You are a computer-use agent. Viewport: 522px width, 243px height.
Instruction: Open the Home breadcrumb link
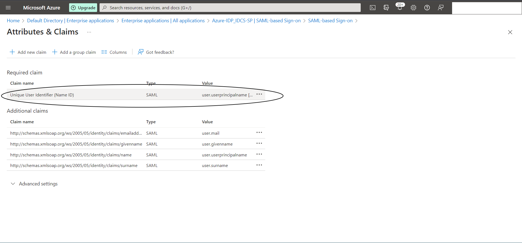point(13,21)
